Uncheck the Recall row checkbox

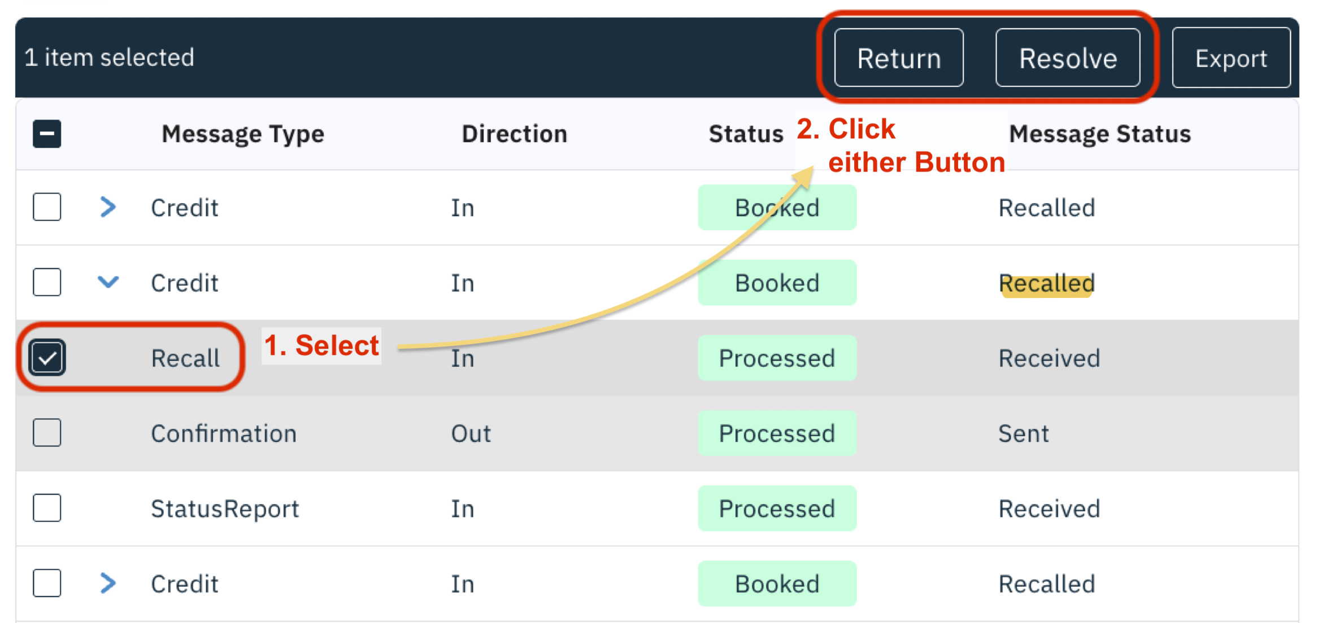click(x=47, y=358)
